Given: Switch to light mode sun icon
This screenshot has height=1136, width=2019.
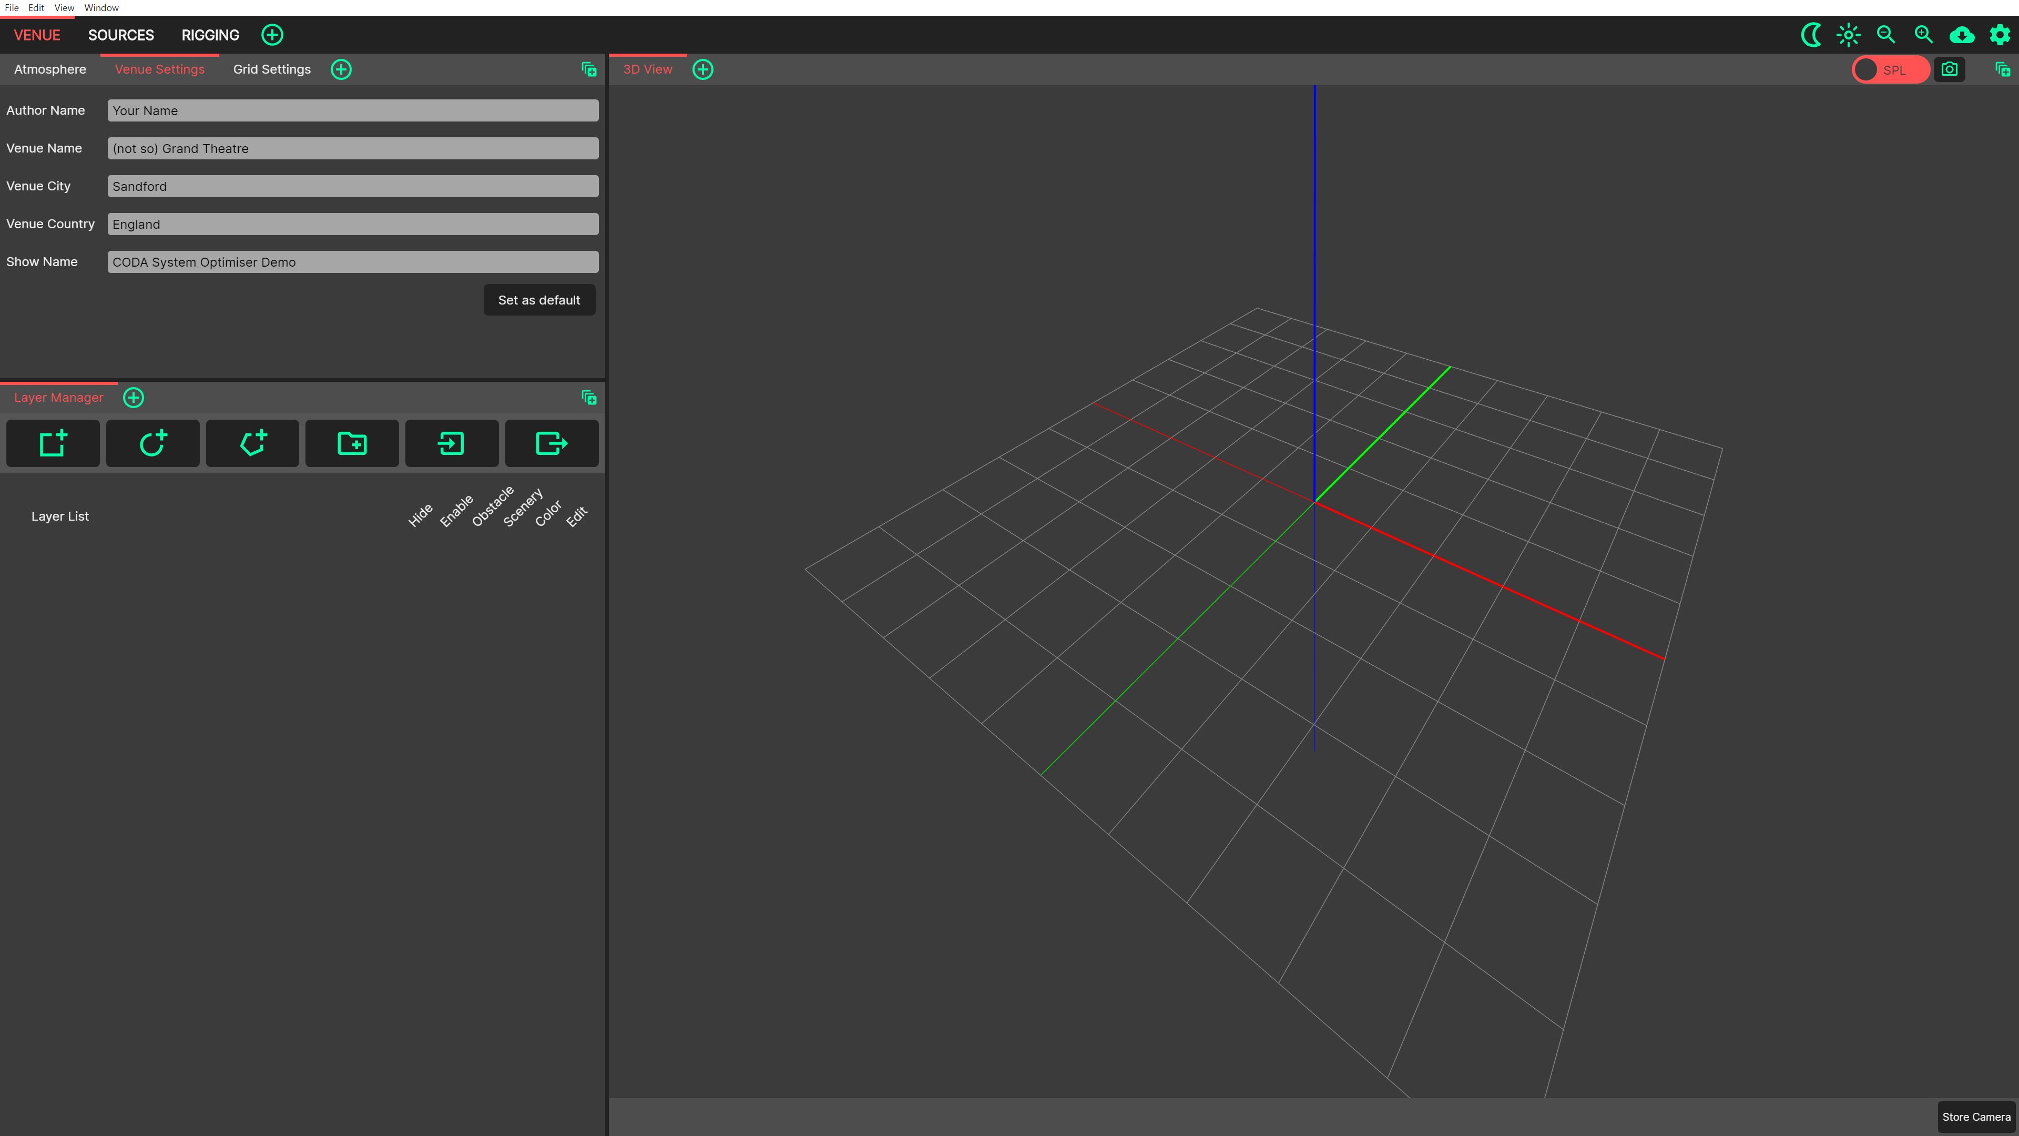Looking at the screenshot, I should click(x=1848, y=35).
